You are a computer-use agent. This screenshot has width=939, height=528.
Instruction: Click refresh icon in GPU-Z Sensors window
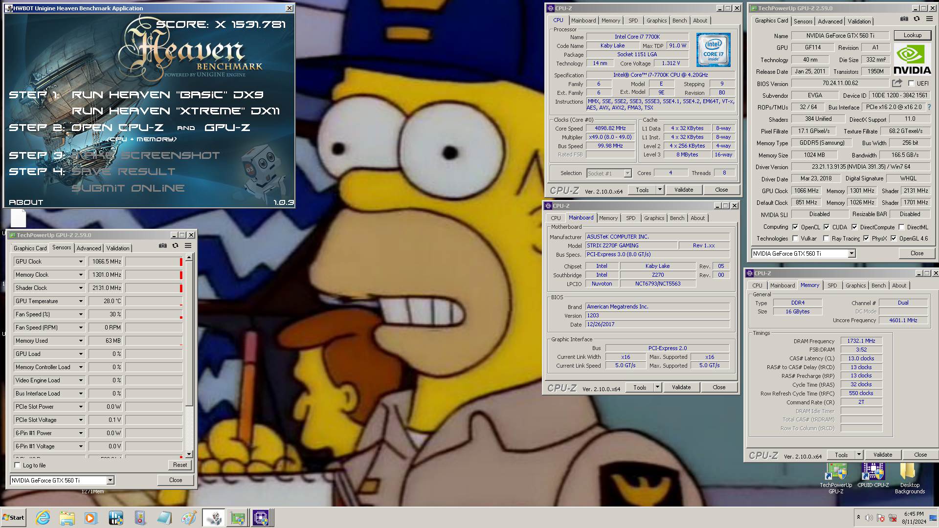(x=176, y=246)
